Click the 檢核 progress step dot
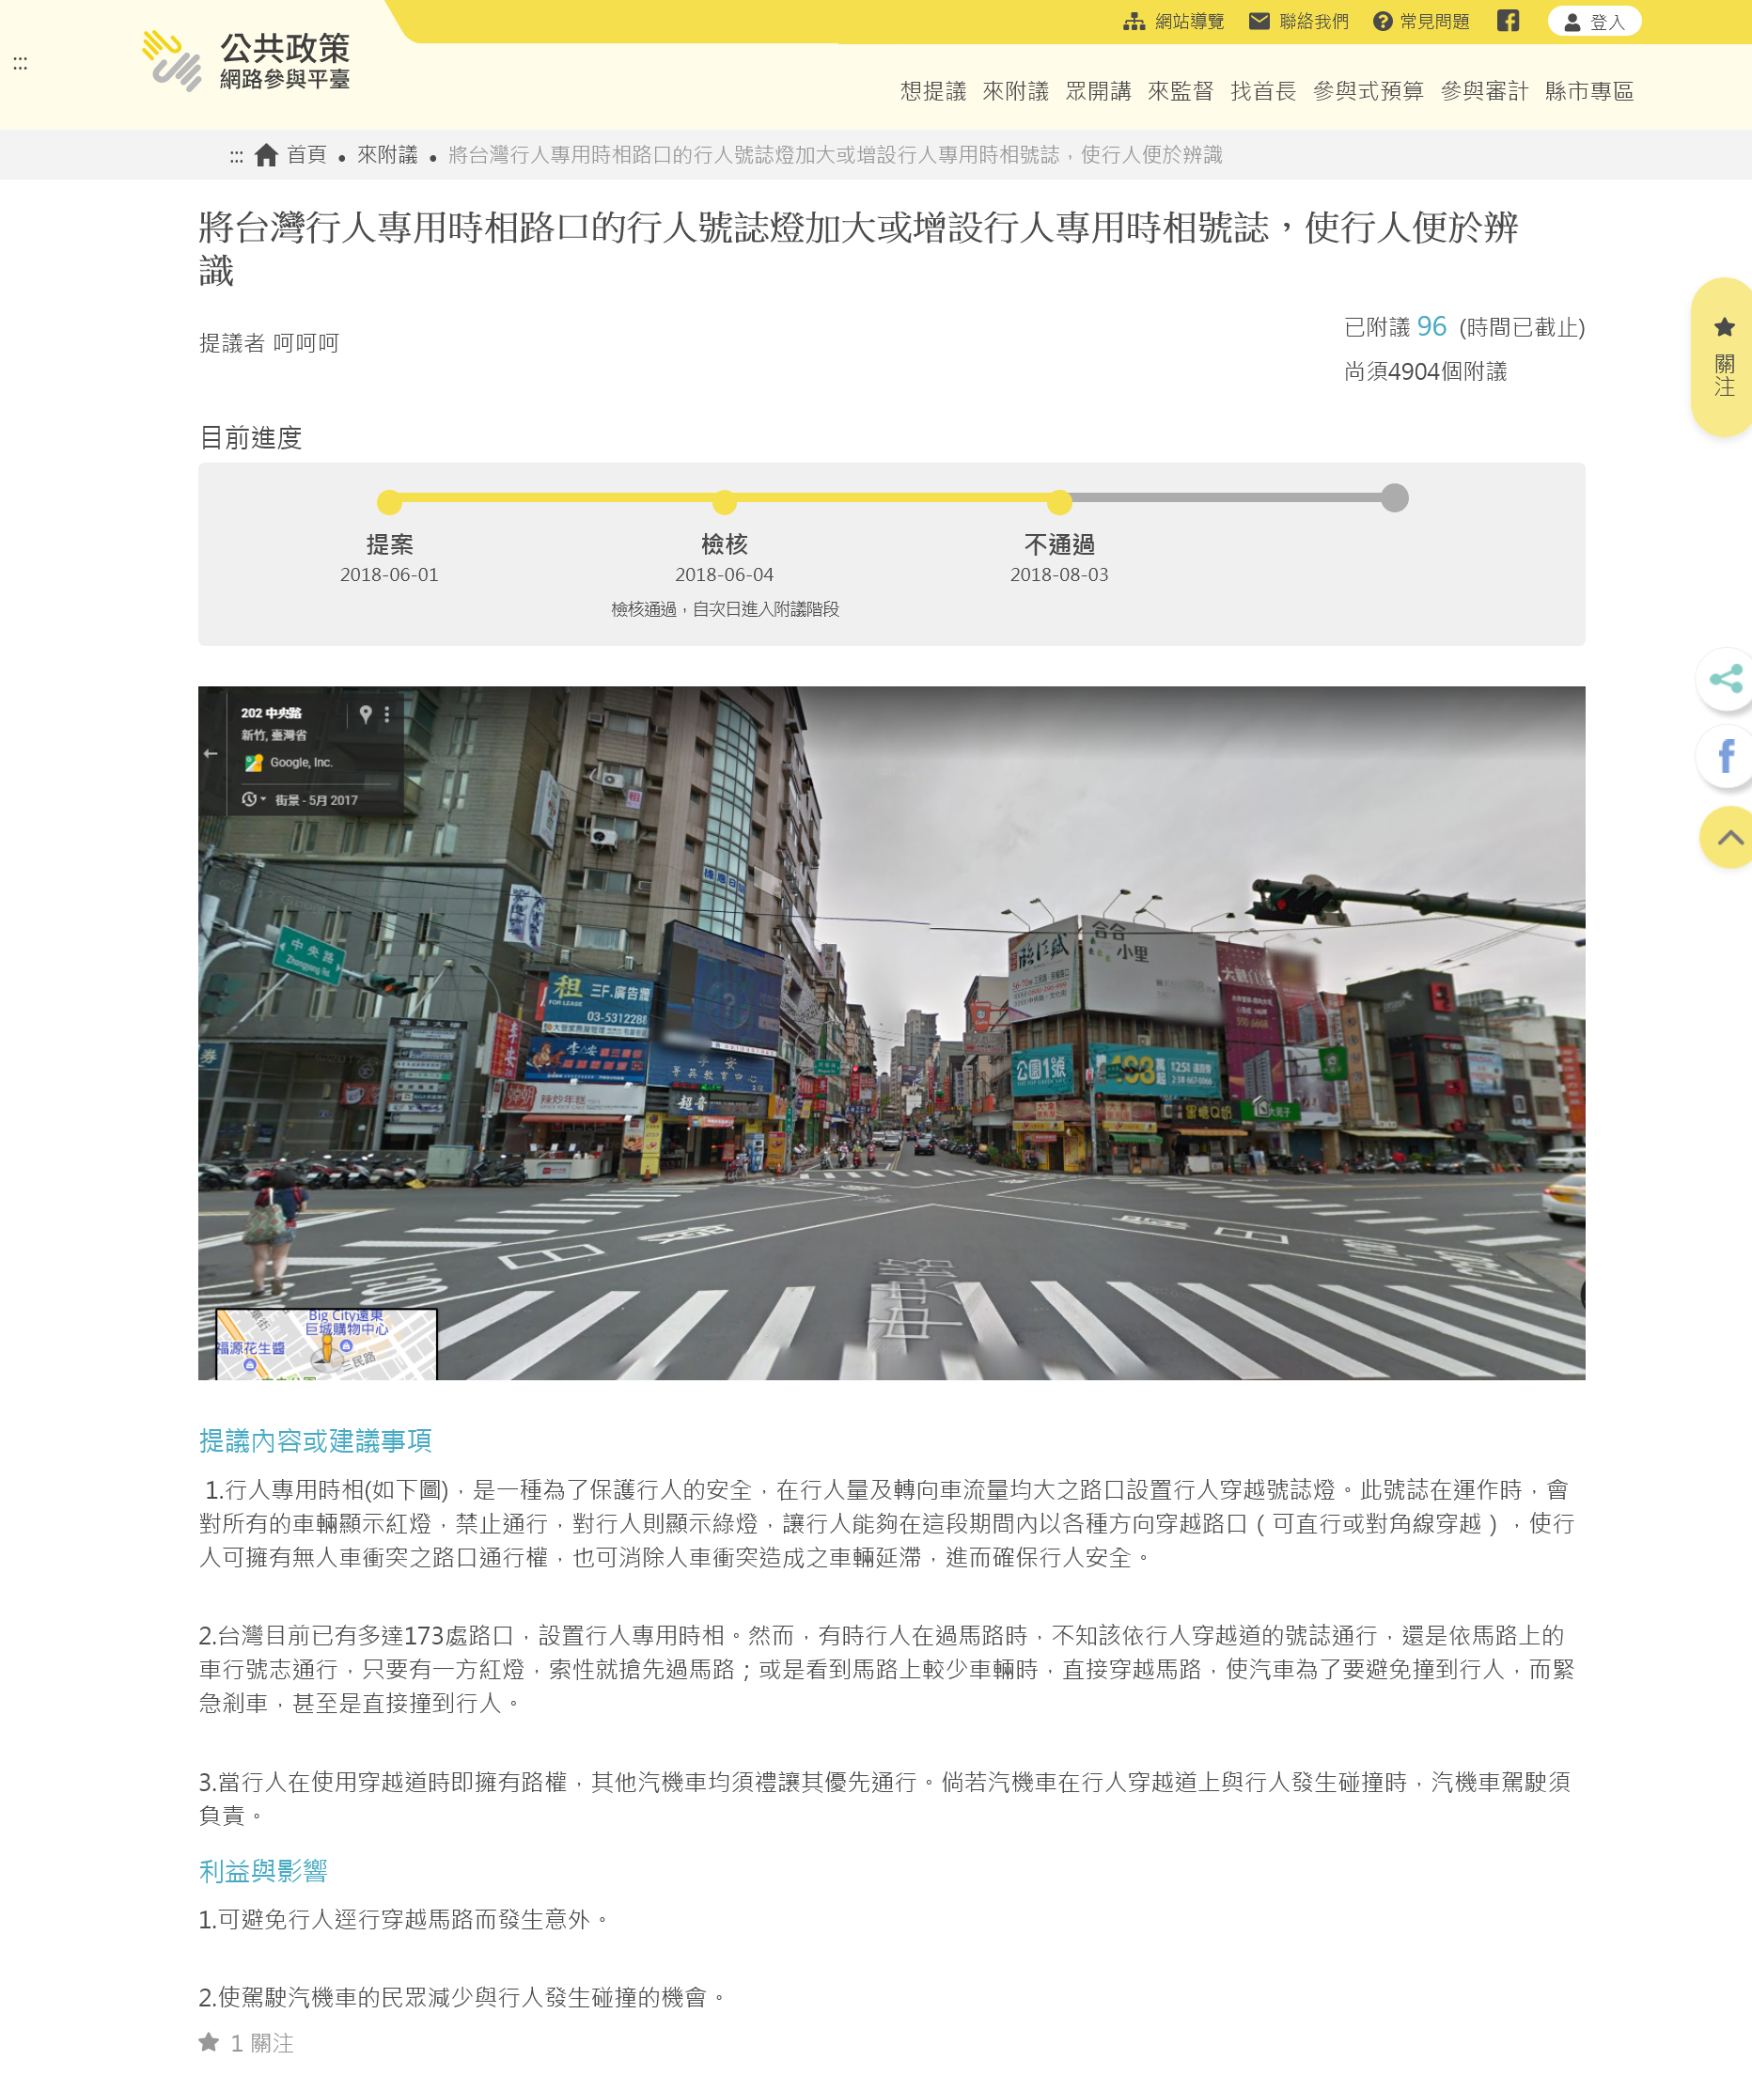The image size is (1752, 2092). 724,502
